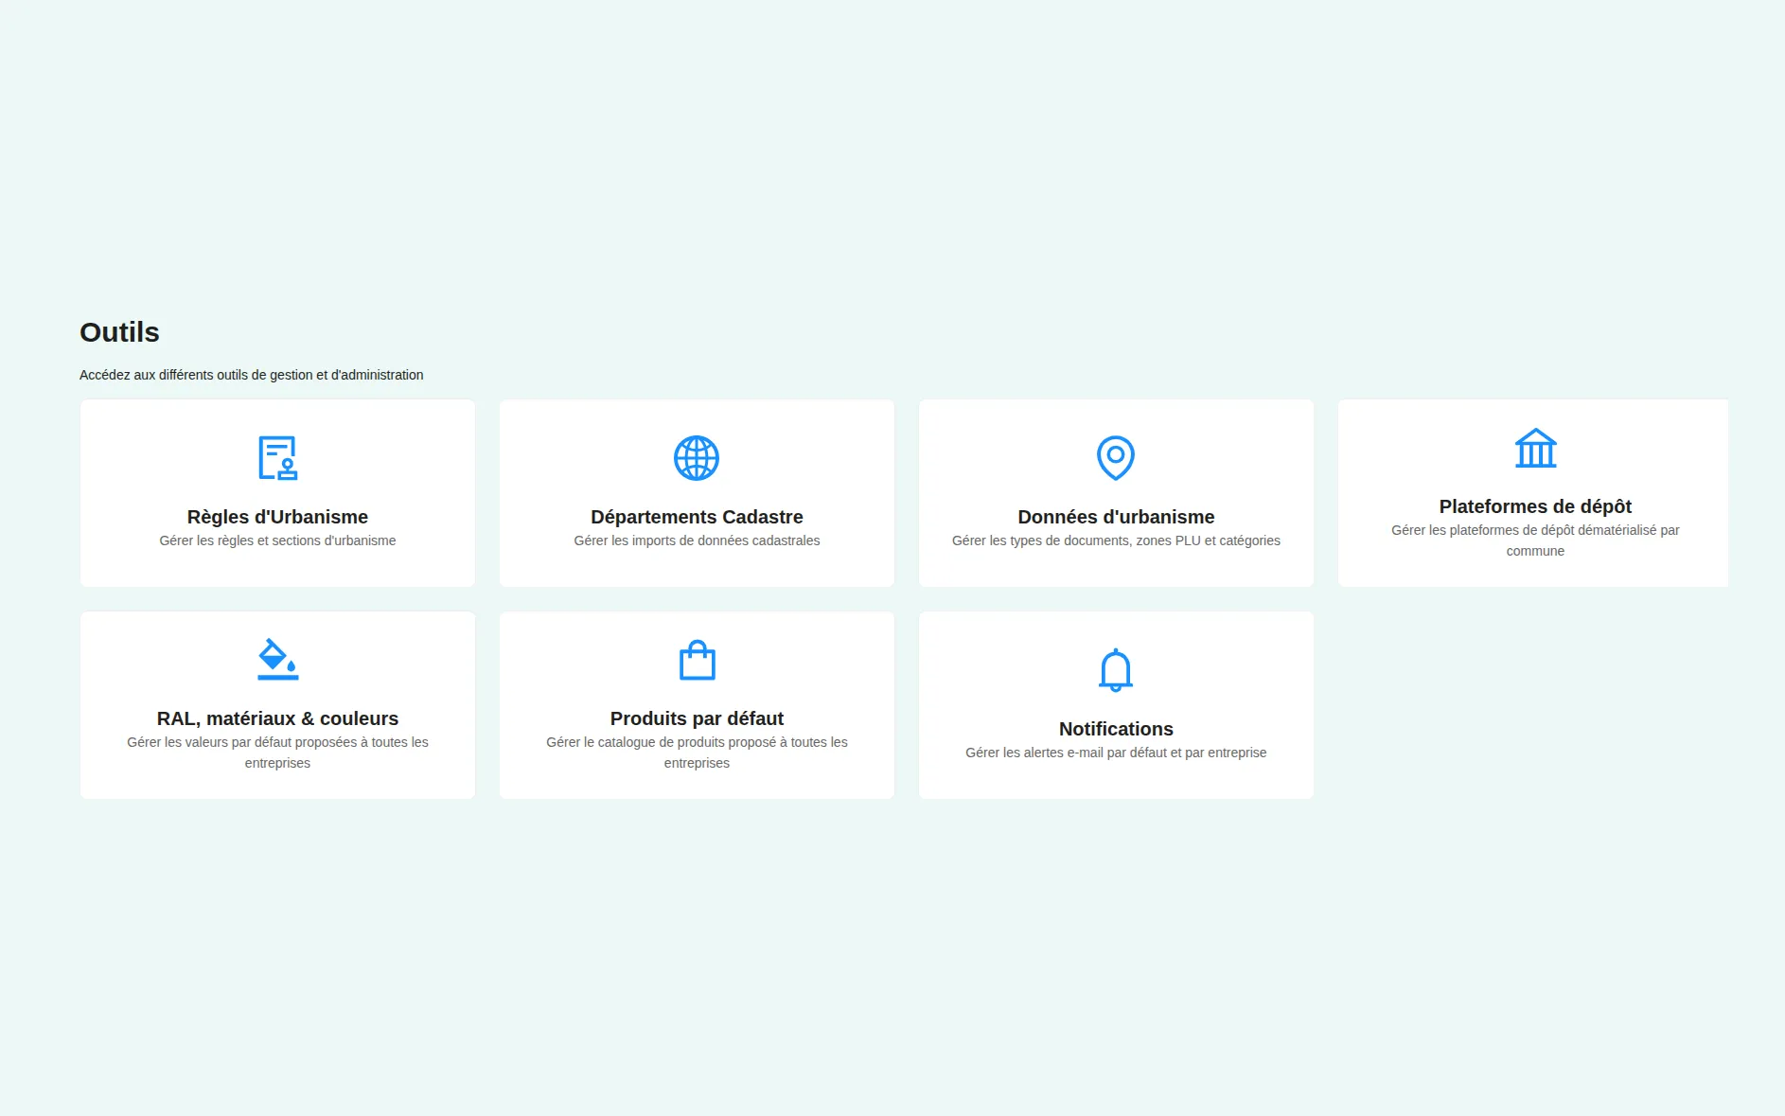Click 'Gérer le catalogue de produits proposé' description
The width and height of the screenshot is (1785, 1116).
(x=697, y=753)
